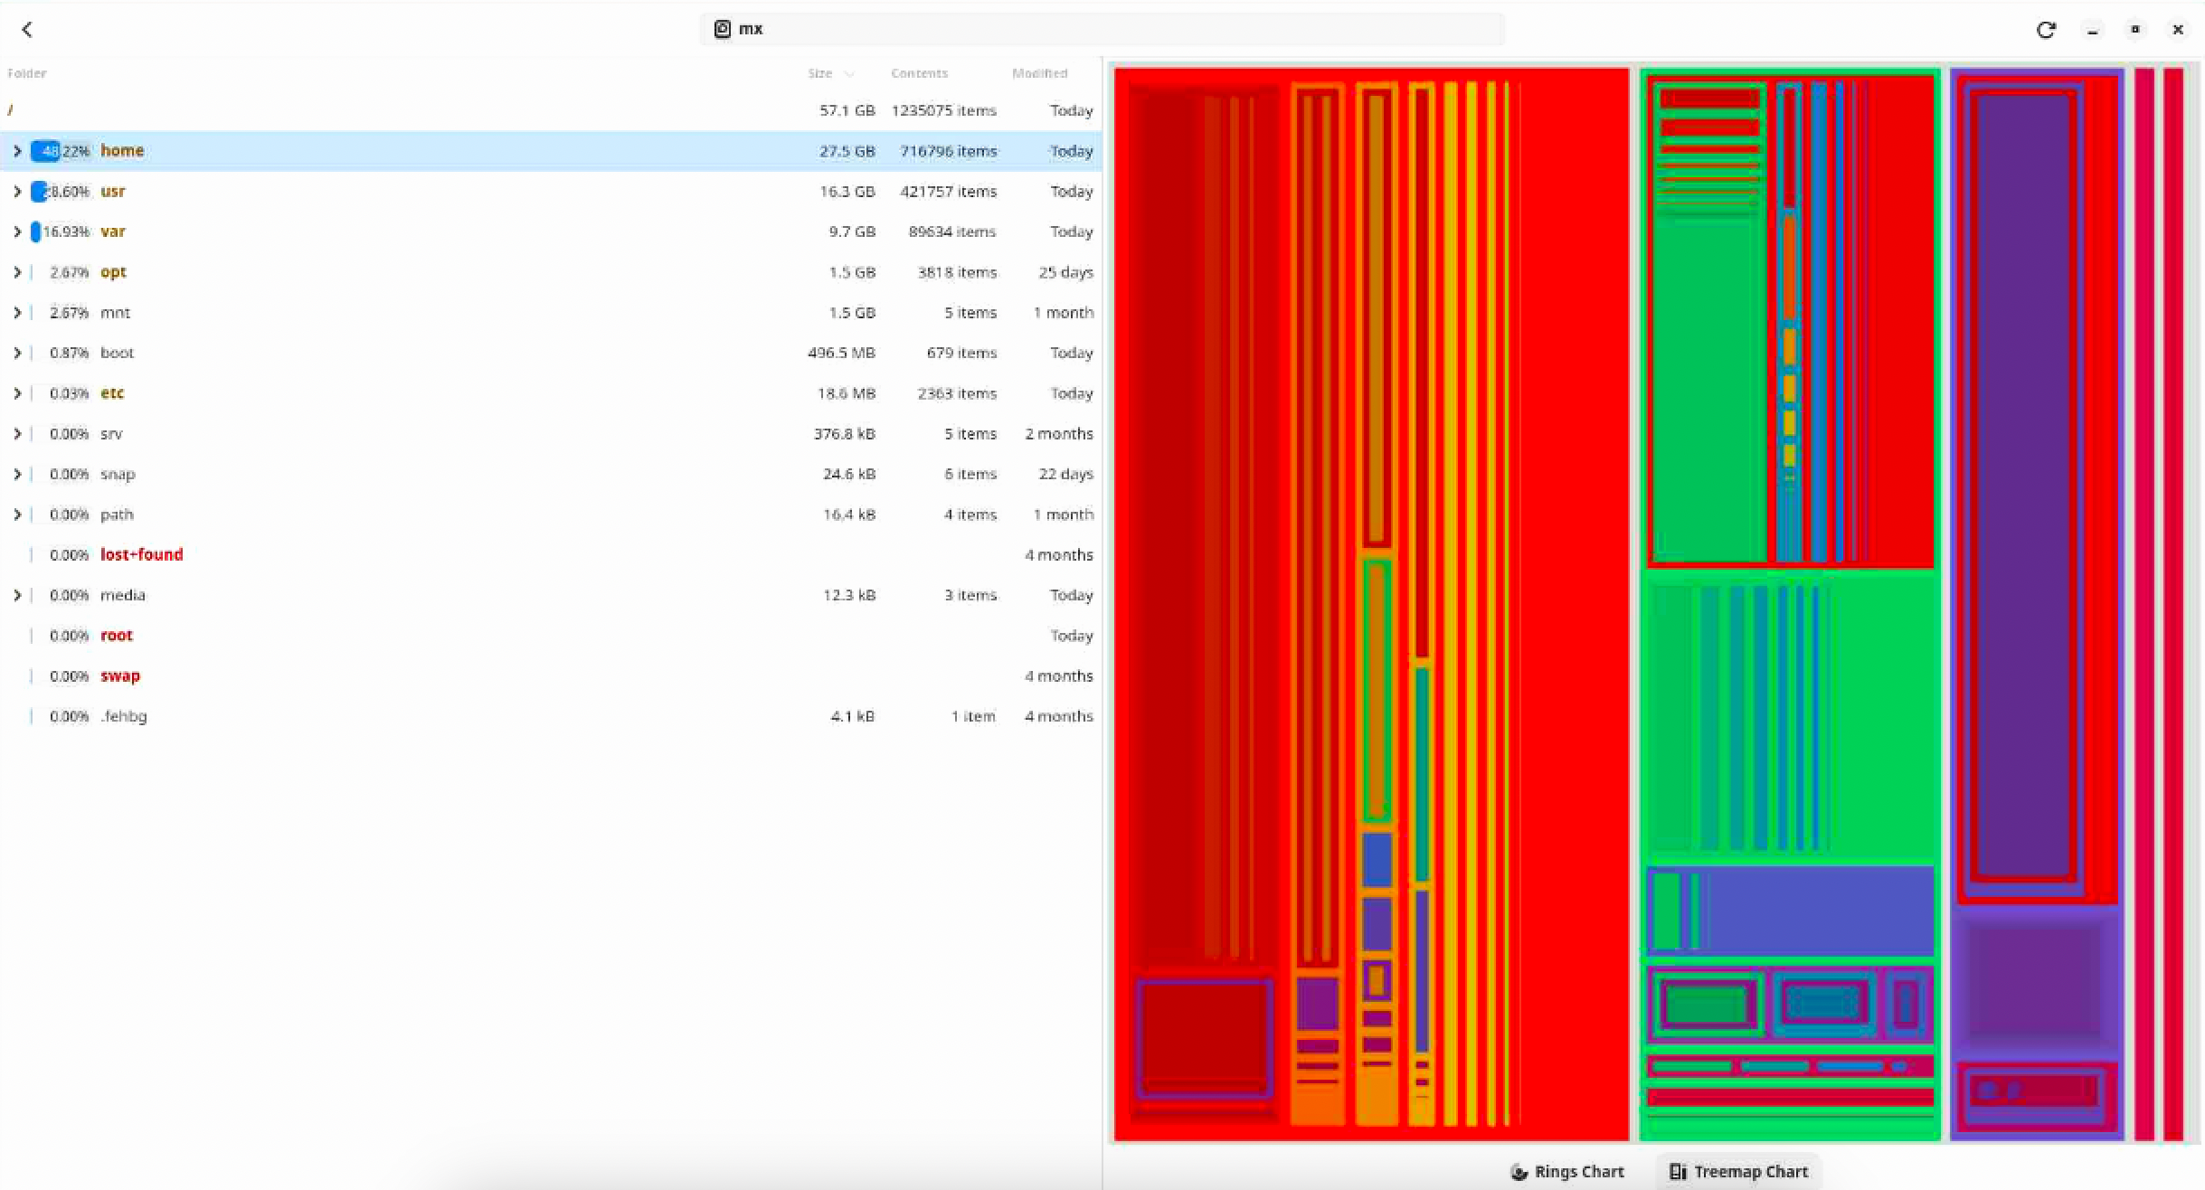
Task: Select the root folder name
Action: click(116, 636)
